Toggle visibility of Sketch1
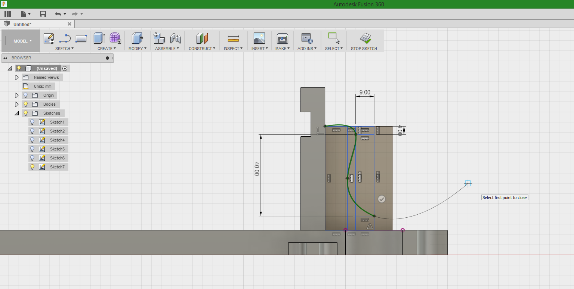 [x=32, y=122]
